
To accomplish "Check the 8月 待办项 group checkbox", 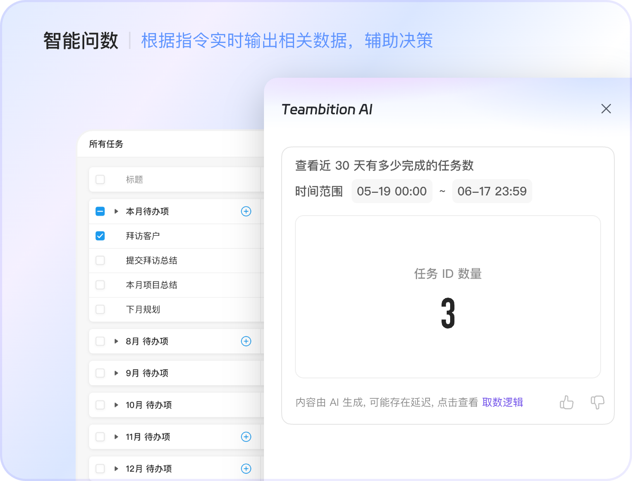I will [x=100, y=341].
